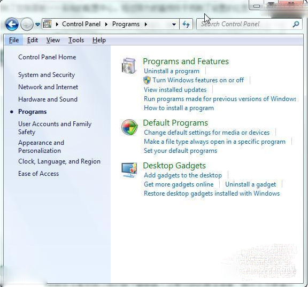Click Turn Windows features on or off
The width and height of the screenshot is (308, 287).
pyautogui.click(x=198, y=80)
